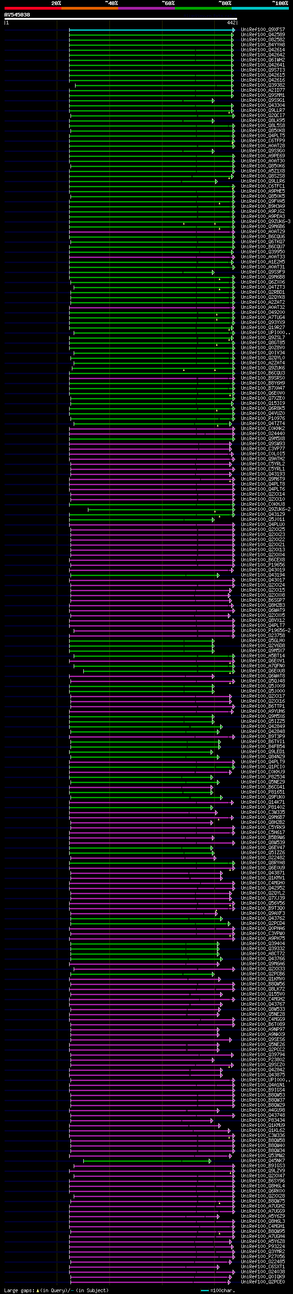
Task: Select hit UniRef100_A5Z1X8
Action: click(x=263, y=171)
